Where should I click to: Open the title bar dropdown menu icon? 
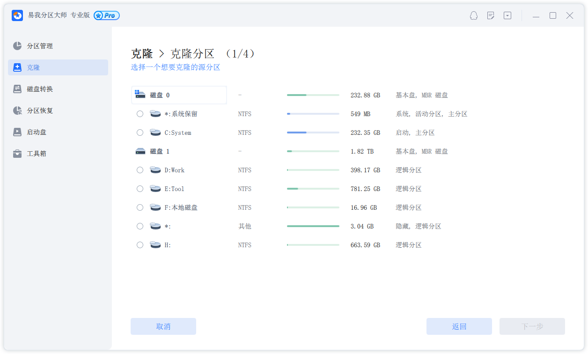(x=507, y=15)
